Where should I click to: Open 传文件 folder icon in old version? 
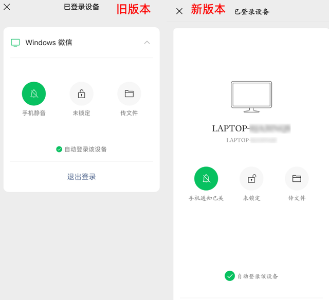129,93
